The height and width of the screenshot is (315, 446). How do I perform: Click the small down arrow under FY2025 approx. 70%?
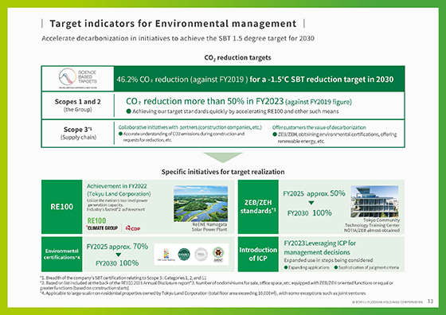tap(119, 255)
